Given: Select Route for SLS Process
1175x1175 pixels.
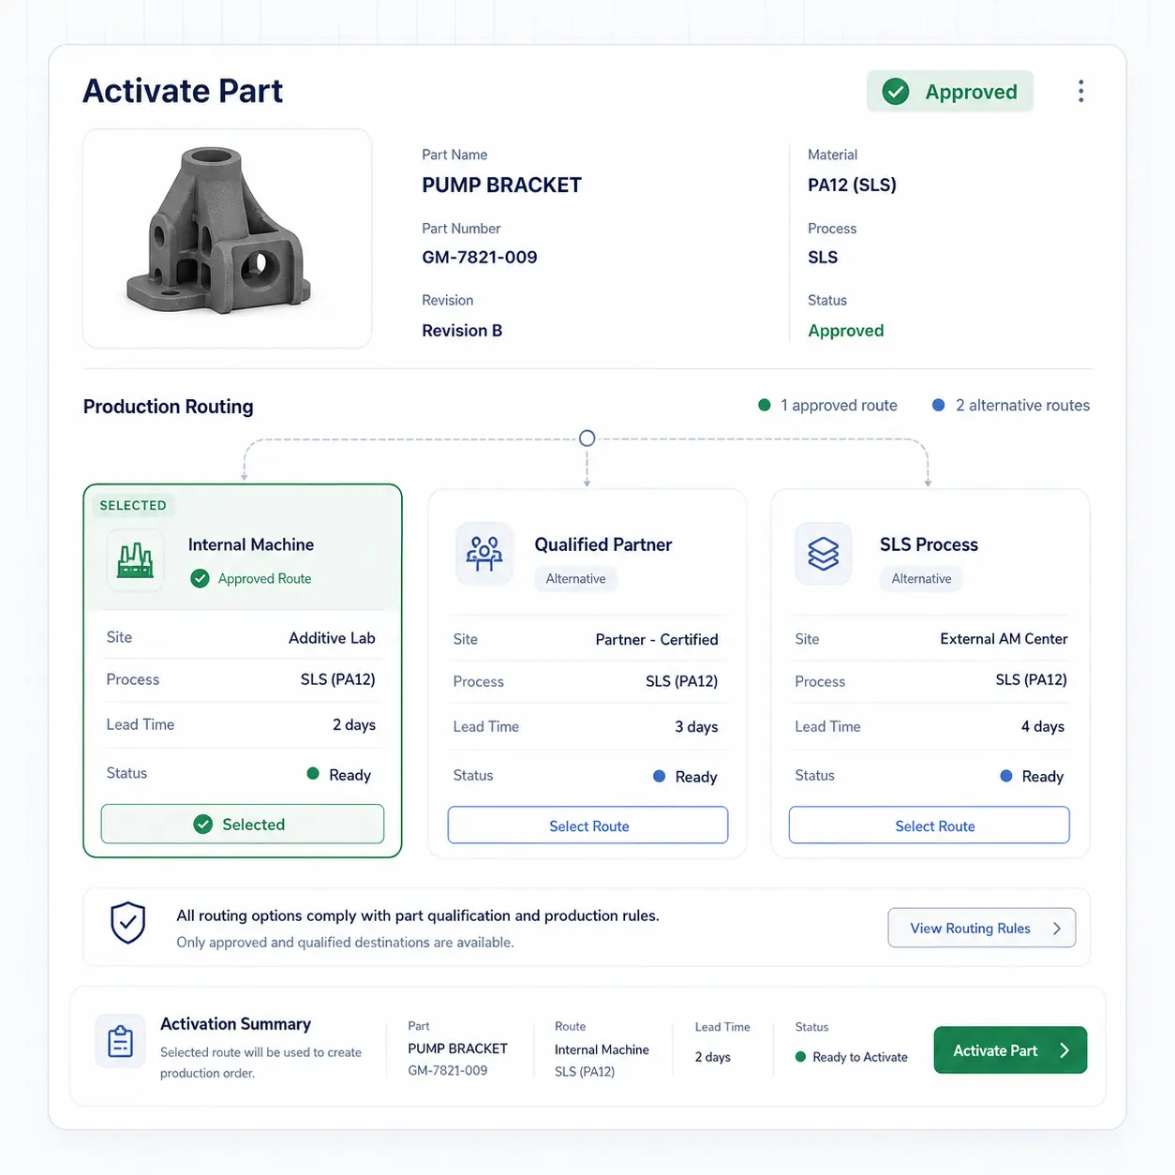Looking at the screenshot, I should [x=929, y=825].
